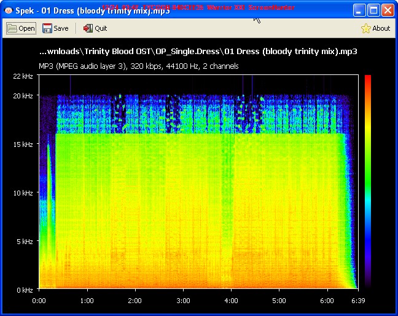Click the MP3 codec info line
Screen dimensions: 398x316
(x=139, y=66)
